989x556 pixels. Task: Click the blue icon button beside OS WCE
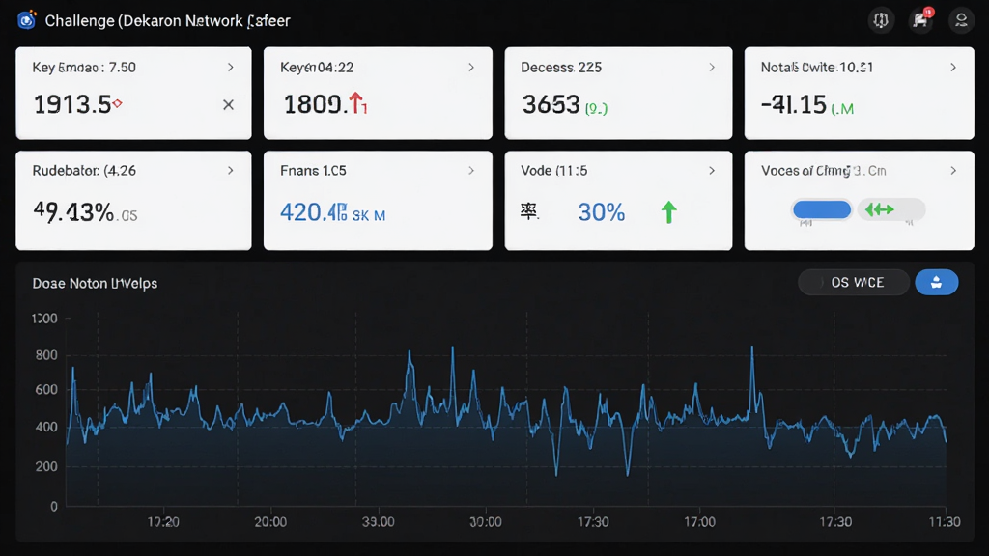[x=937, y=283]
